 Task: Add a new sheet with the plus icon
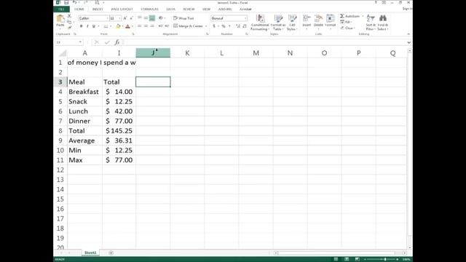point(111,253)
